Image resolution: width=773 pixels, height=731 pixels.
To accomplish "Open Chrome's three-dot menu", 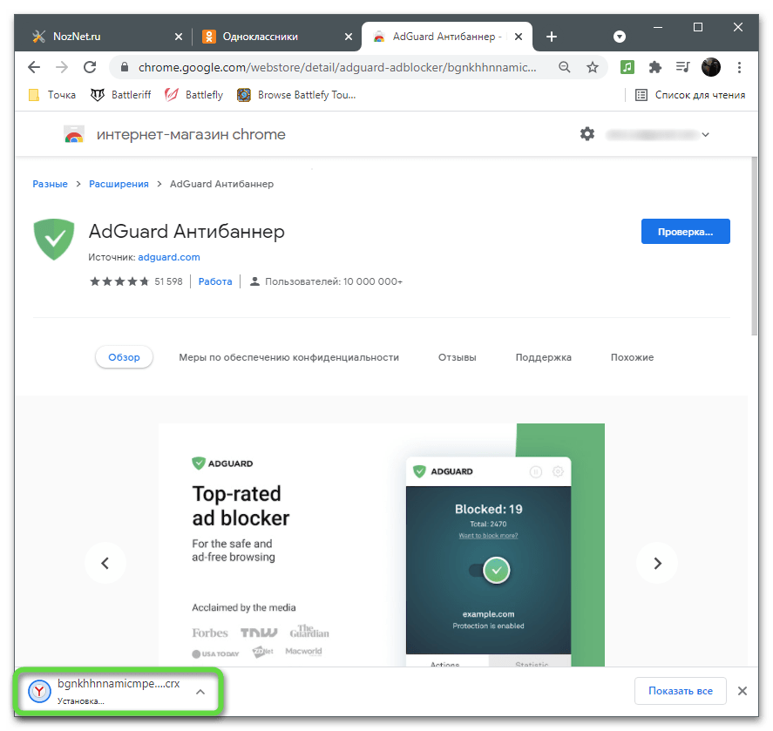I will [739, 67].
